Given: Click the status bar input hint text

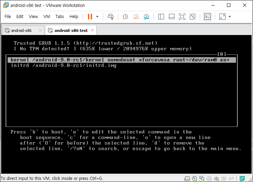Looking at the screenshot, I should (x=52, y=179).
